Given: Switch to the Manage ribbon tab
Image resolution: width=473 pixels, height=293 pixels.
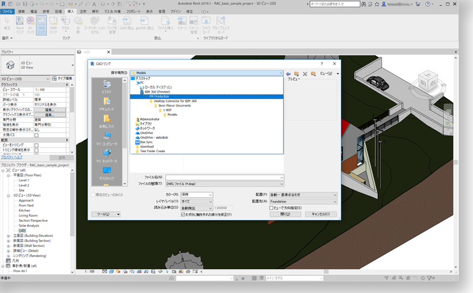Looking at the screenshot, I should click(x=162, y=11).
